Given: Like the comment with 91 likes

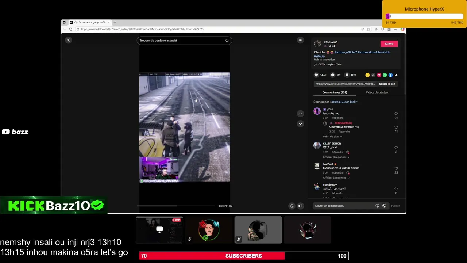Looking at the screenshot, I should pyautogui.click(x=396, y=114).
